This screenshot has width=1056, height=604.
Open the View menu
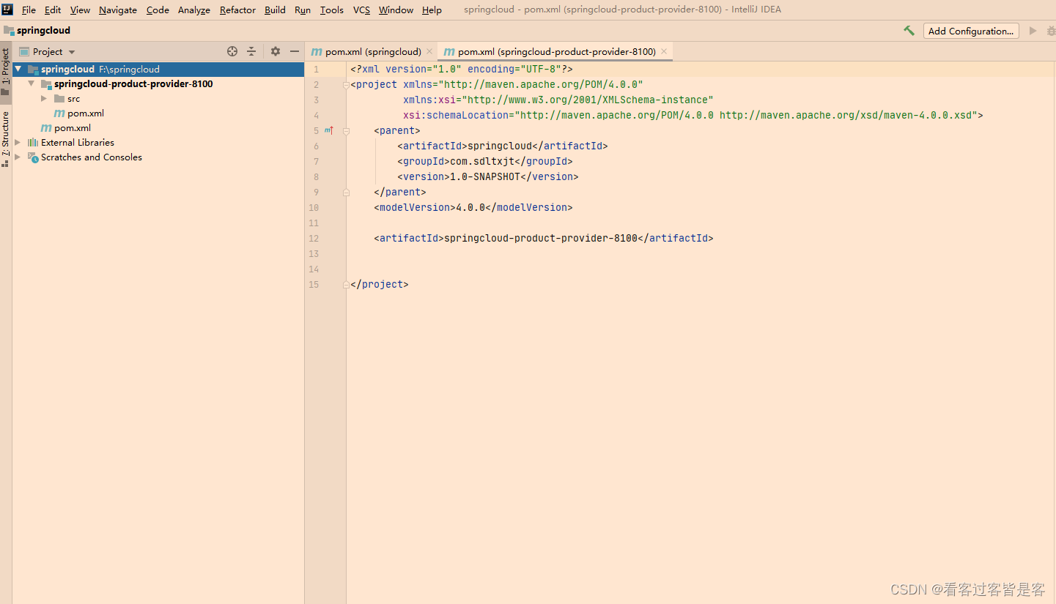click(x=80, y=10)
